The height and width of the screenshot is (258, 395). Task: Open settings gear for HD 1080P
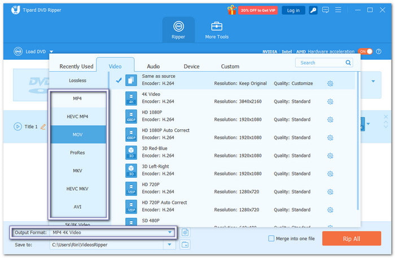pos(330,120)
